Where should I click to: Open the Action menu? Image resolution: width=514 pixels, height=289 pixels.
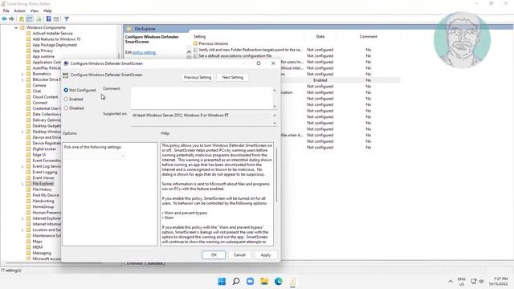click(19, 10)
